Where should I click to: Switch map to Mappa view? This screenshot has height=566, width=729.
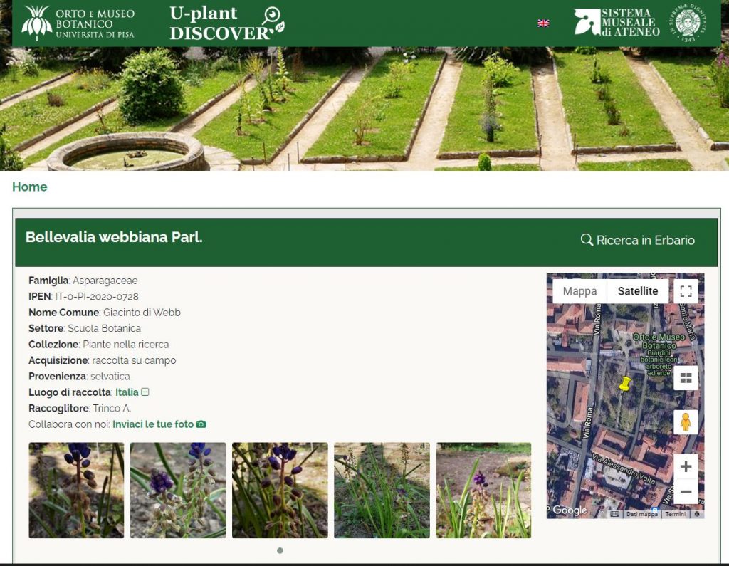click(579, 291)
